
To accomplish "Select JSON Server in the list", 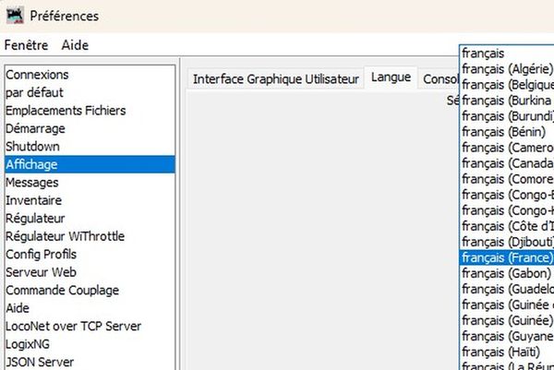I will point(40,363).
